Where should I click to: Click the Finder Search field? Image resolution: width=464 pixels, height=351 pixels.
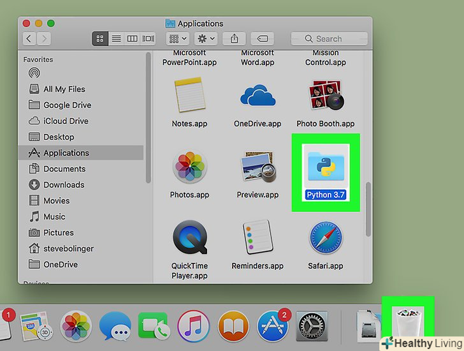click(x=330, y=39)
